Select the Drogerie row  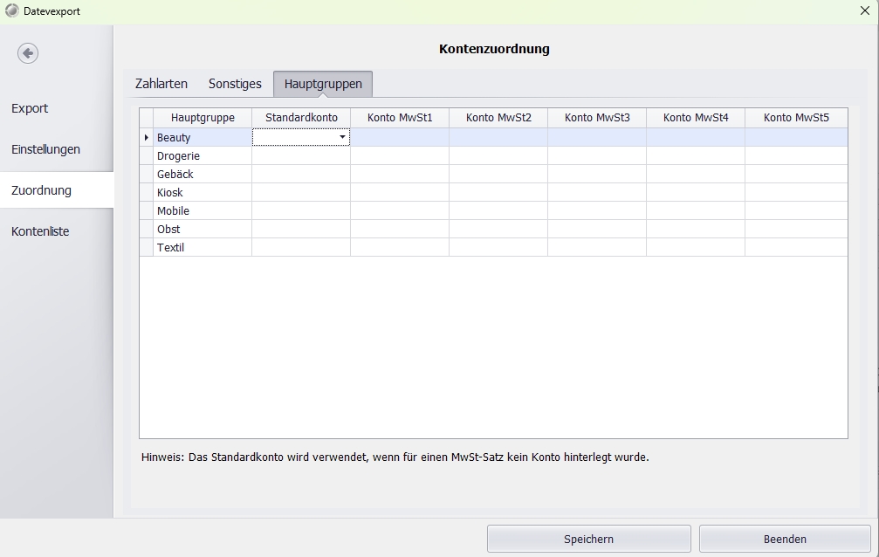tap(178, 155)
